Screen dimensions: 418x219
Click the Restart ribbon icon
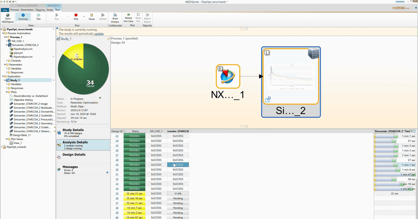(x=103, y=17)
